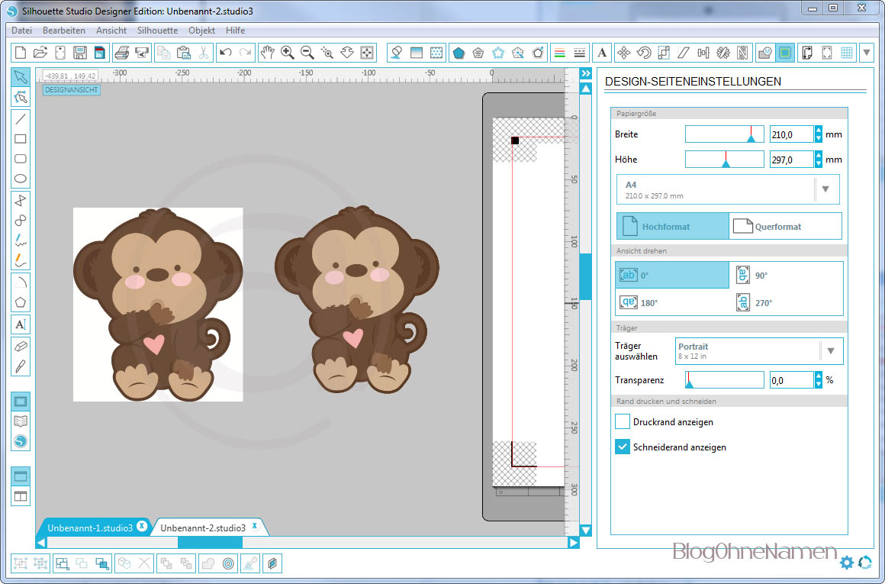885x584 pixels.
Task: Select the Text tool in left toolbar
Action: pyautogui.click(x=21, y=324)
